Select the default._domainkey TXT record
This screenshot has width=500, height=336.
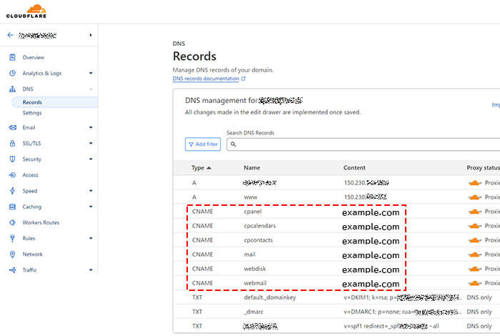click(x=270, y=297)
